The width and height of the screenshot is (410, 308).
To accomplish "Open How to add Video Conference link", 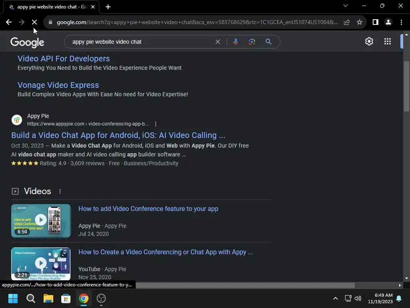I will point(148,209).
